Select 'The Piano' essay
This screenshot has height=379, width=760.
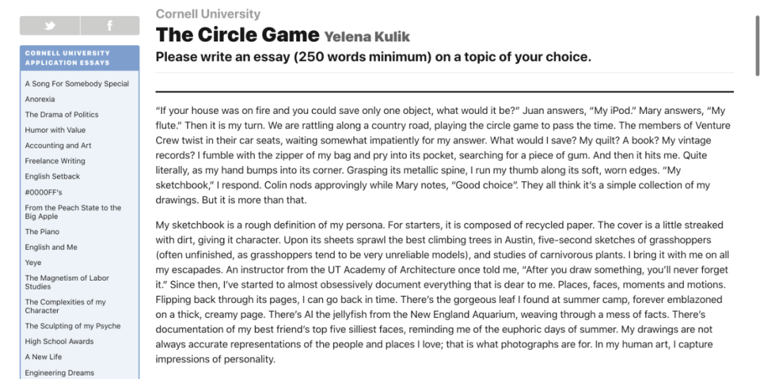[x=42, y=231]
